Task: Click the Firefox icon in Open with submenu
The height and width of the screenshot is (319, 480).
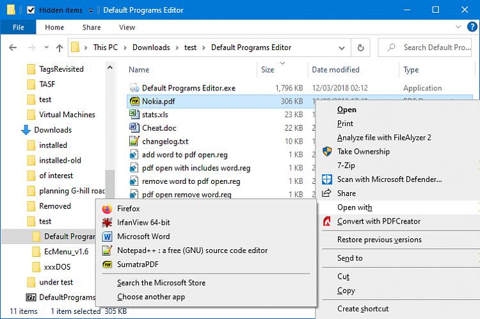Action: click(x=106, y=208)
